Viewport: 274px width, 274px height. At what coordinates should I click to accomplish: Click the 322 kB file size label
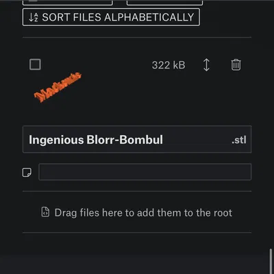point(169,65)
